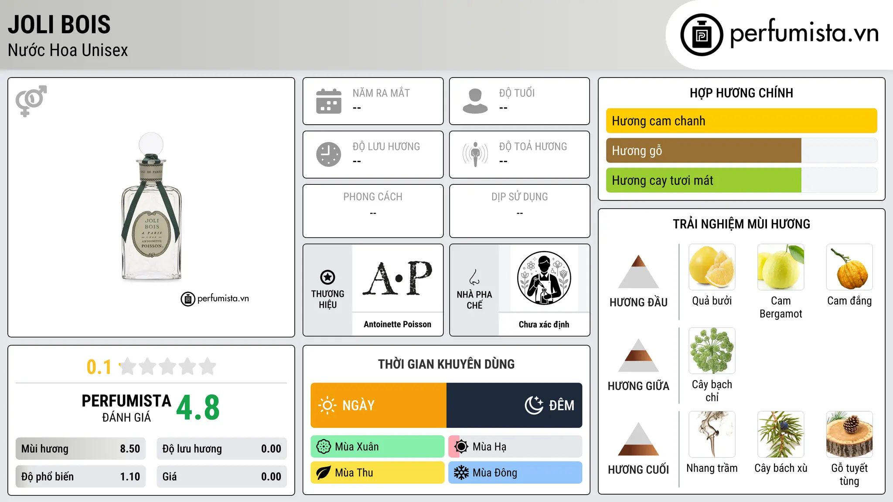Click the 'ĐỘ LƯU HƯƠNG' info label

tap(386, 146)
